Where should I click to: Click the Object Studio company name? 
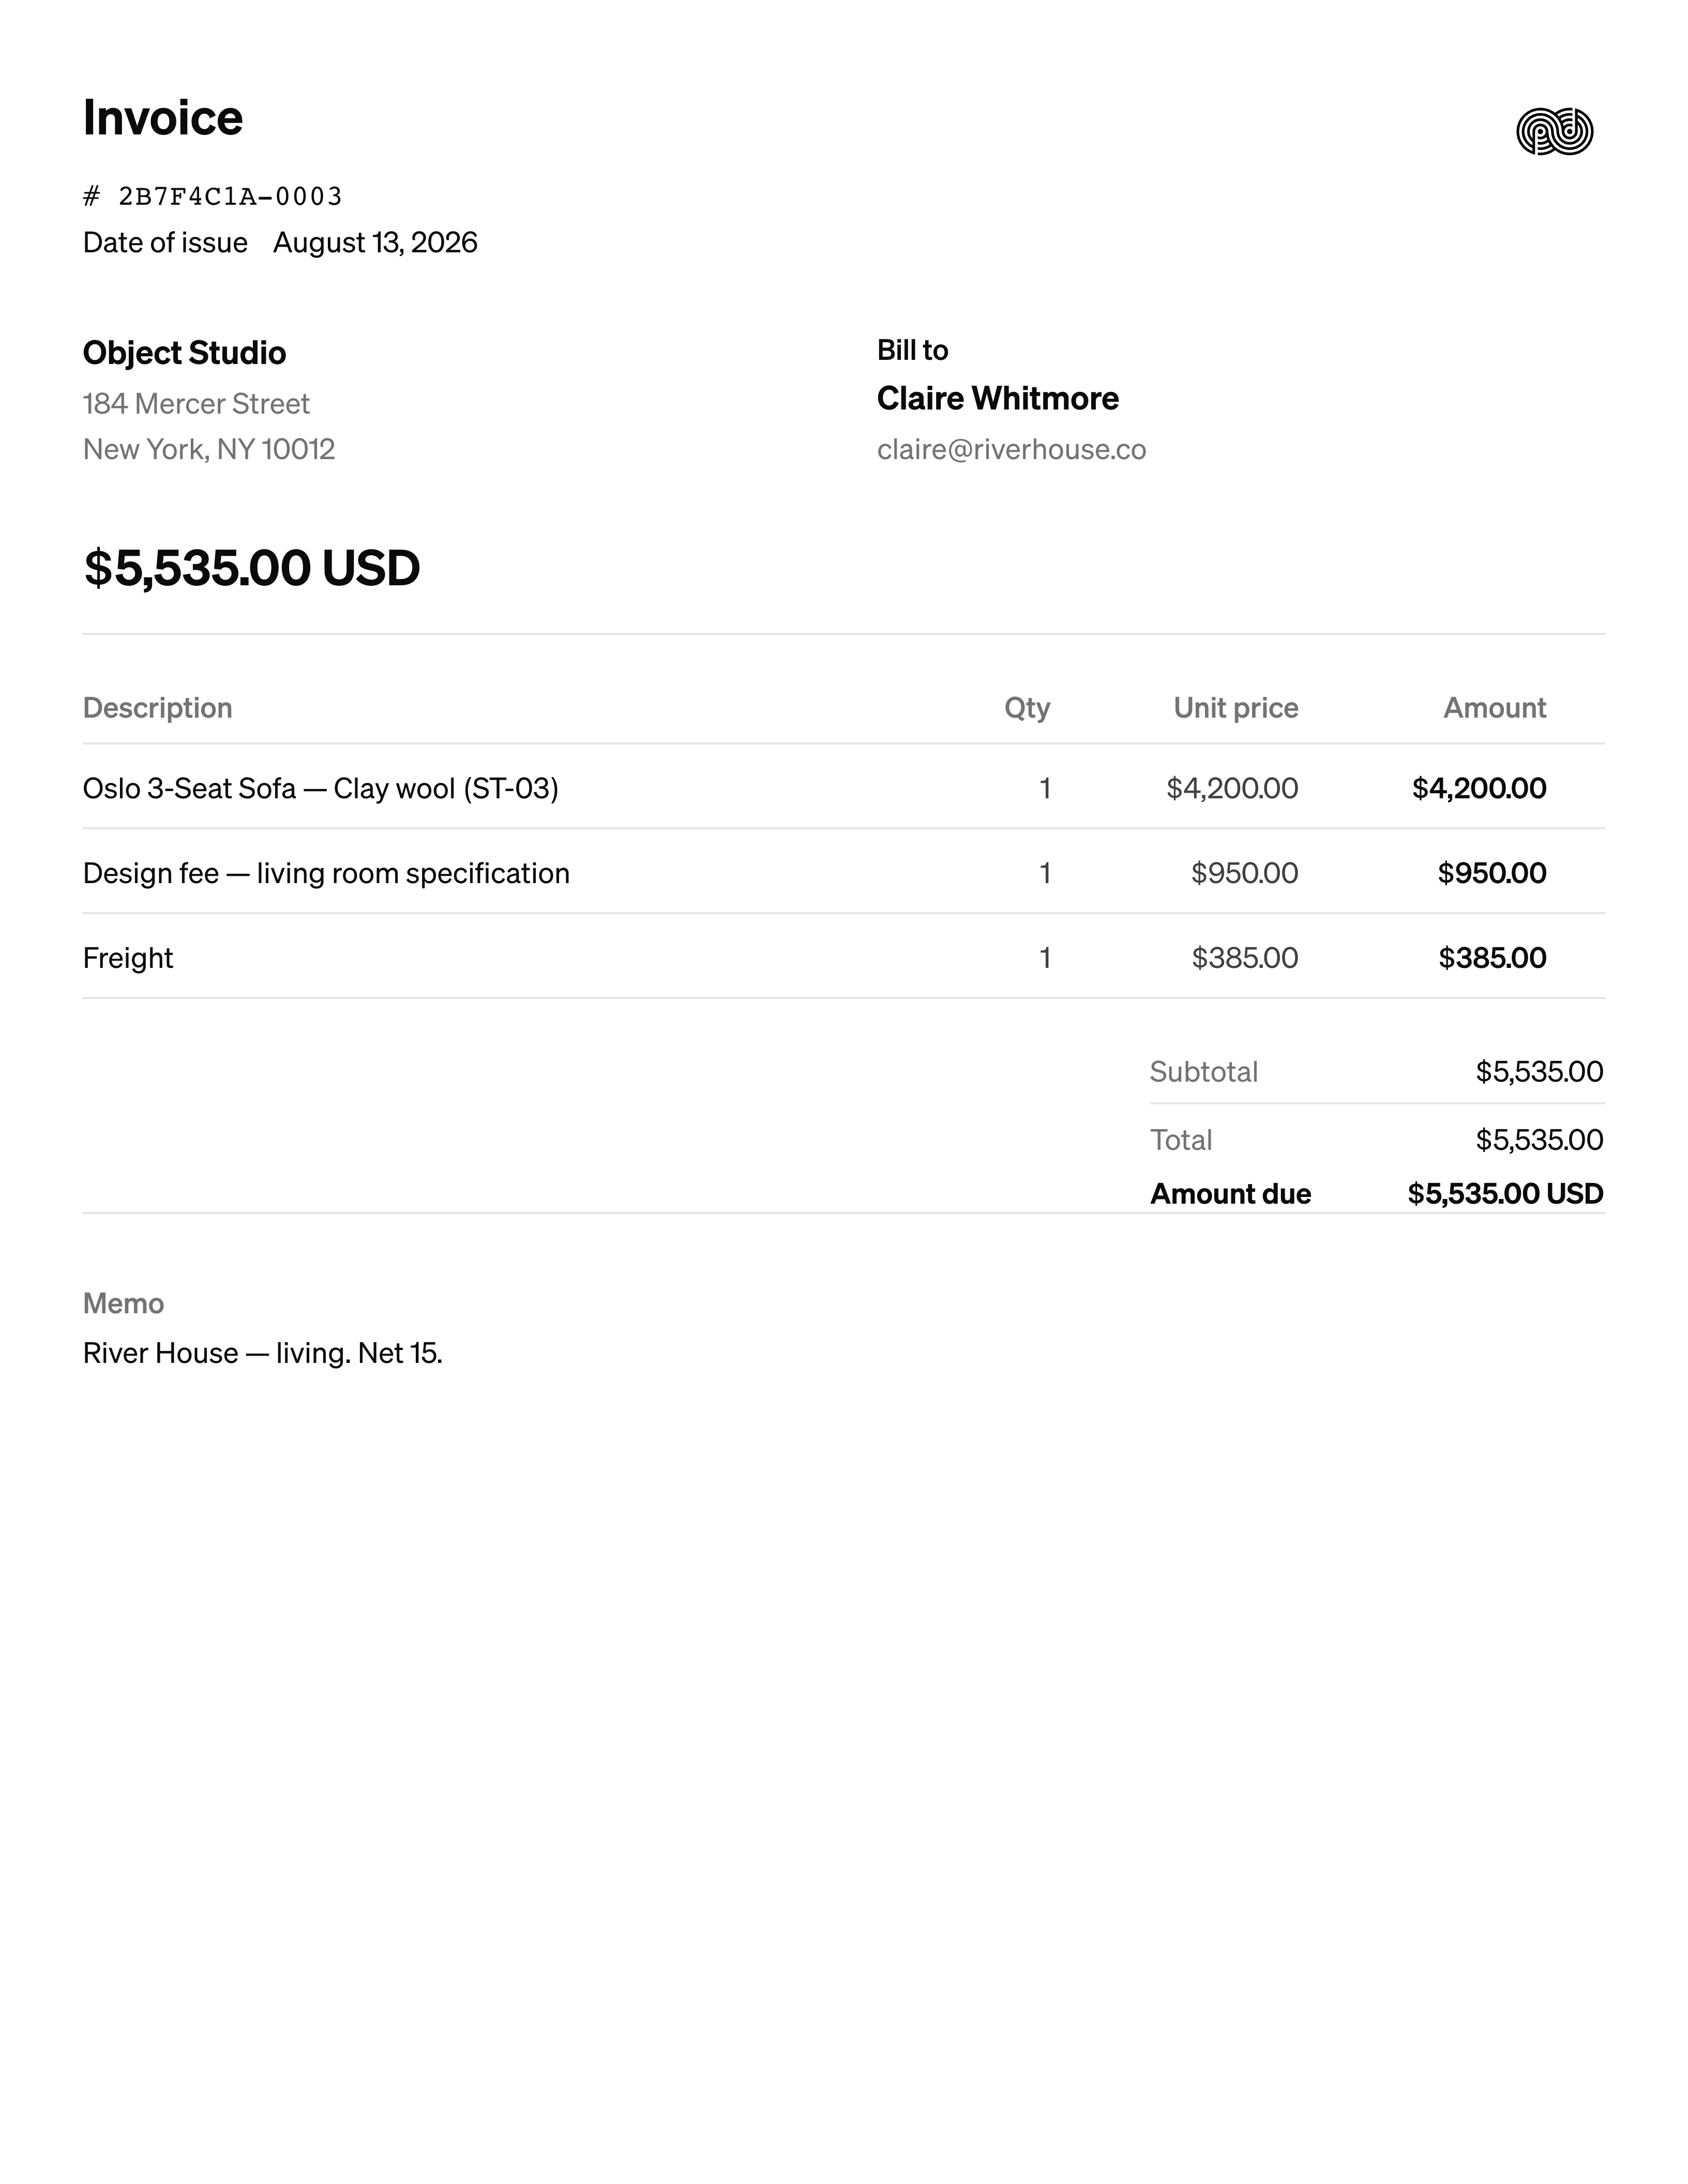point(184,353)
